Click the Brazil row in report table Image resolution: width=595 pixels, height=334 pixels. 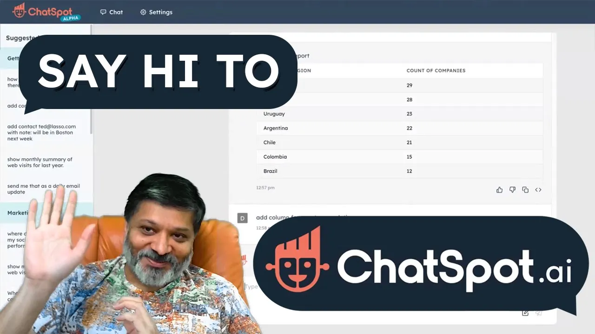click(x=400, y=171)
